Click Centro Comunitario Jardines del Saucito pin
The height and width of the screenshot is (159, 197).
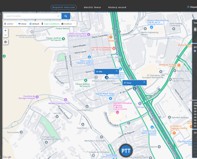[x=89, y=34]
